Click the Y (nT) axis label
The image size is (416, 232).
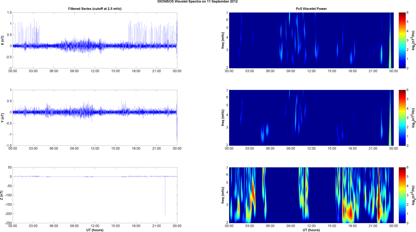(x=2, y=118)
